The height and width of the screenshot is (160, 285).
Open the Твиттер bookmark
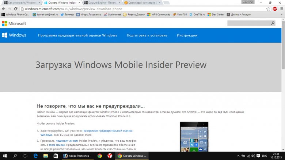[x=67, y=15]
